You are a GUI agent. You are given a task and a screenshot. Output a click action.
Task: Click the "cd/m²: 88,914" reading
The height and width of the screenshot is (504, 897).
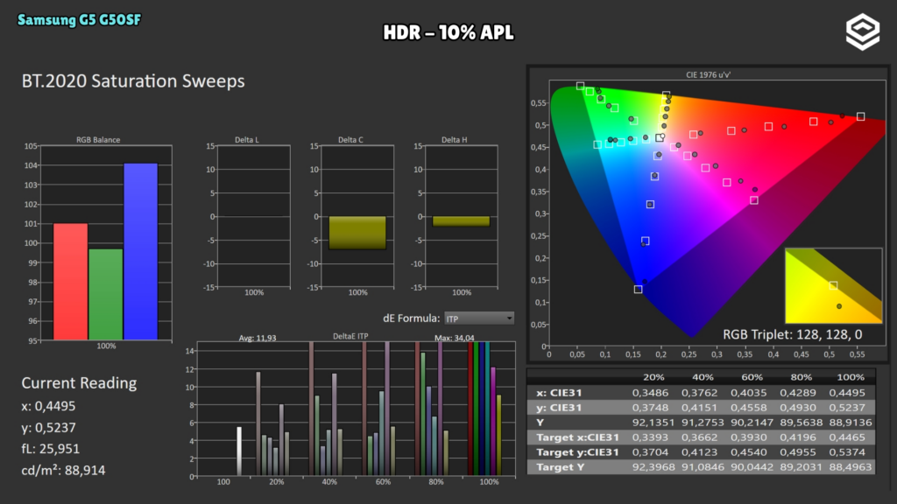[x=63, y=470]
